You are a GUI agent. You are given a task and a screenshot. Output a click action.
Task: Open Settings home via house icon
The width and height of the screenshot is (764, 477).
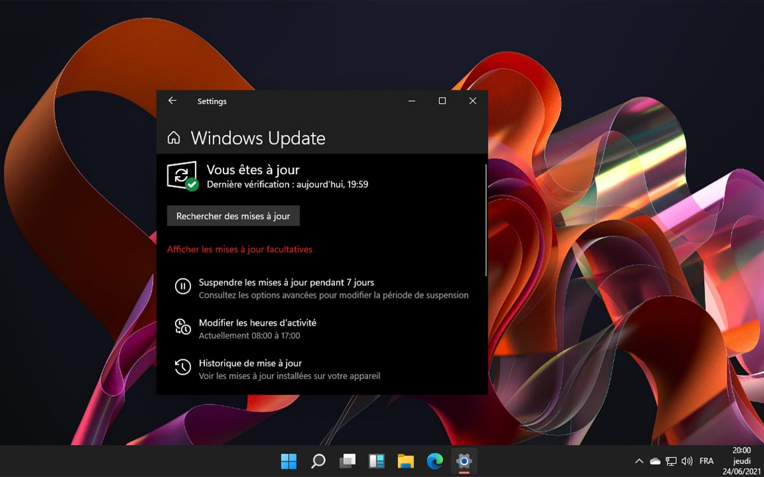(x=173, y=138)
